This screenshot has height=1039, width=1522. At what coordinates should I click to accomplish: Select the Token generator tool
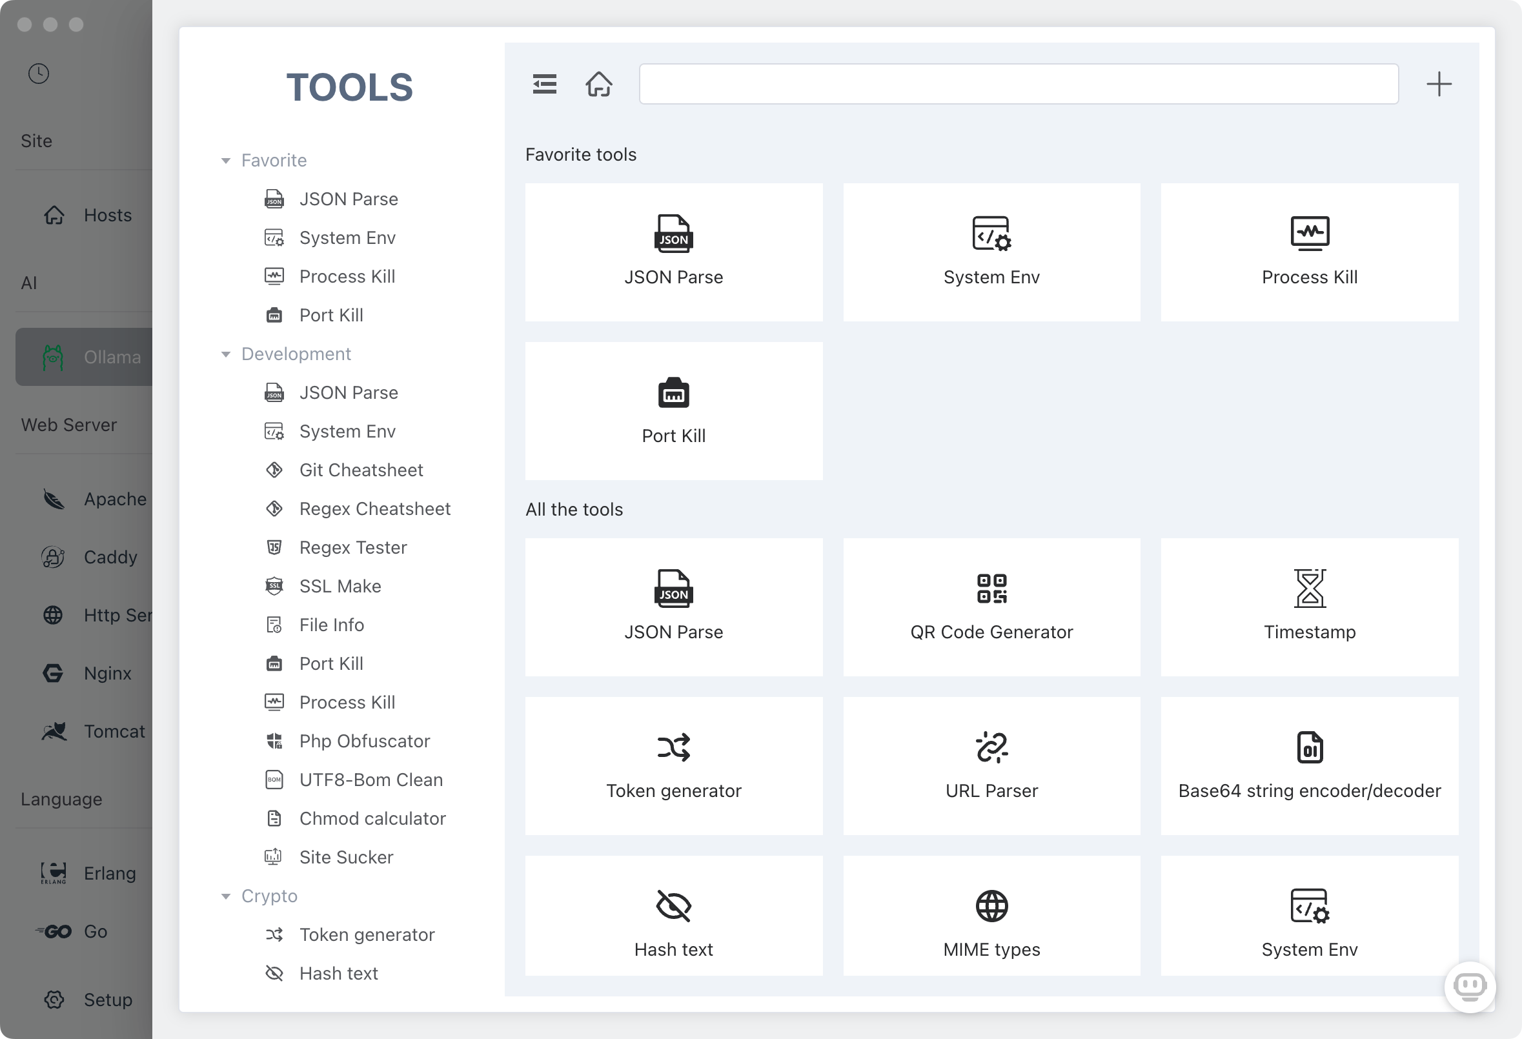point(674,766)
